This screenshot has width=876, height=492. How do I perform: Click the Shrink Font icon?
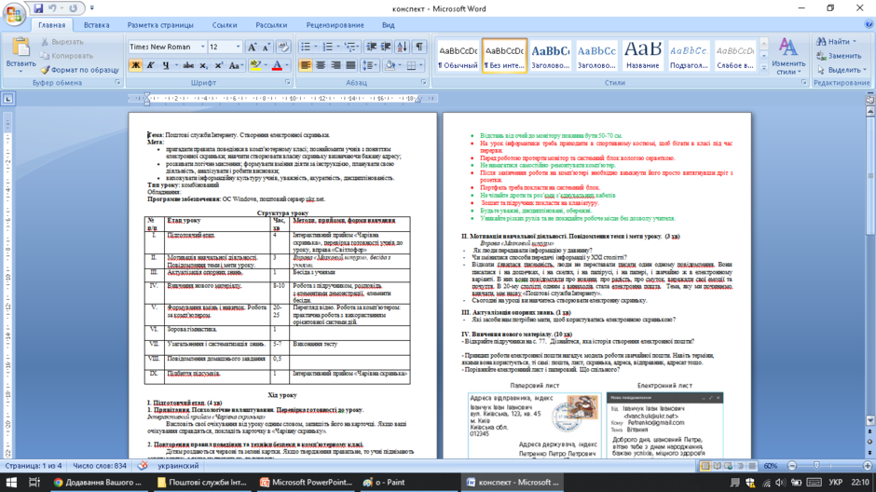coord(267,47)
